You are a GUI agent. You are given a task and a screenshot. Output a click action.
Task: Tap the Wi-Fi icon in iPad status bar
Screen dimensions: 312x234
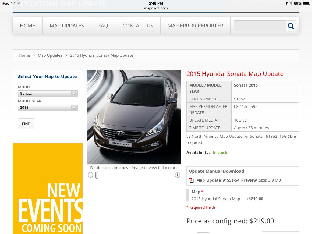[13, 3]
